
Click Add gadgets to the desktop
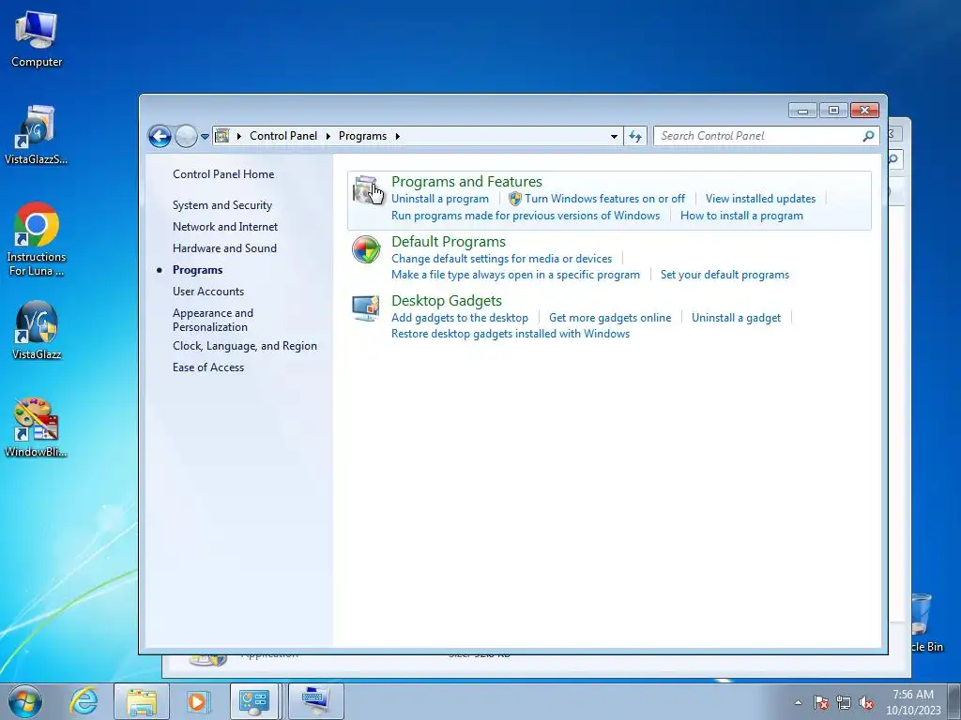pyautogui.click(x=460, y=318)
